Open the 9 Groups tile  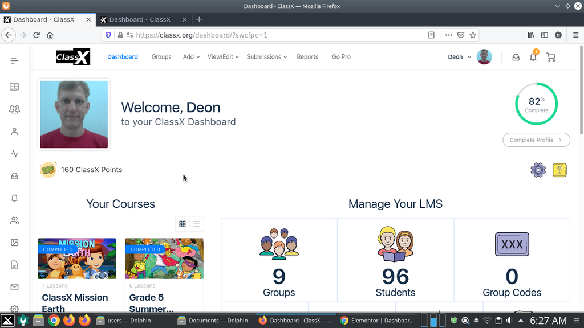pyautogui.click(x=279, y=260)
